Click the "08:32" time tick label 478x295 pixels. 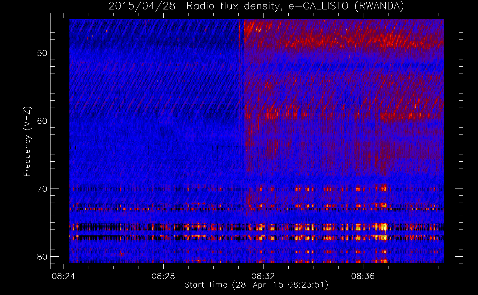click(x=263, y=276)
